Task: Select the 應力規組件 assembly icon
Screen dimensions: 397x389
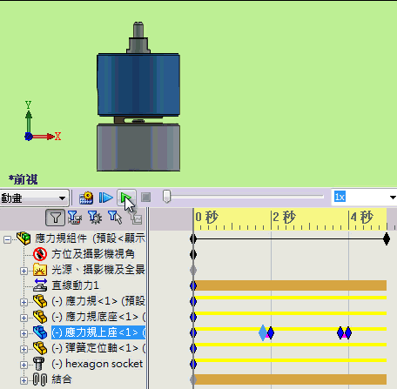Action: pos(24,238)
